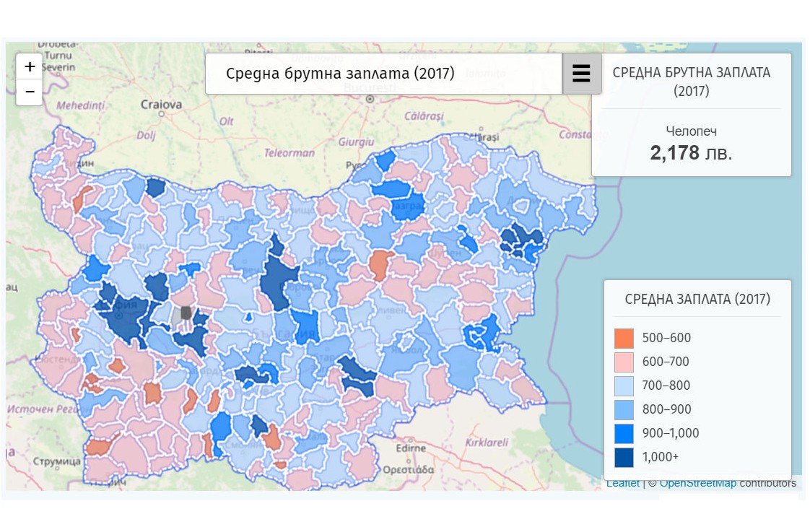Click the '500–600' legend label
The width and height of the screenshot is (810, 527).
666,338
